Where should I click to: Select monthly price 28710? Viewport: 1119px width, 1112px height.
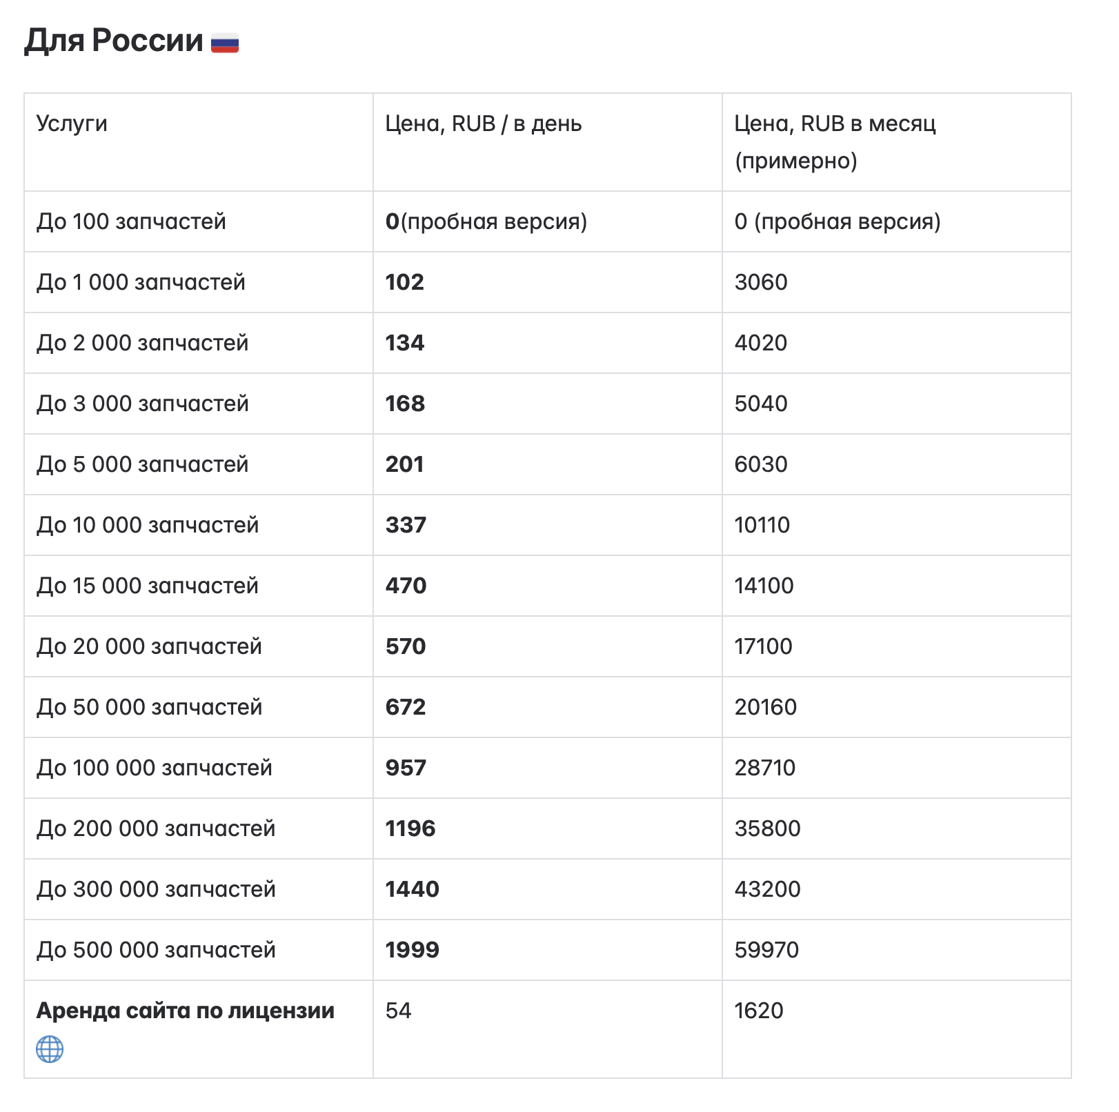click(x=765, y=768)
